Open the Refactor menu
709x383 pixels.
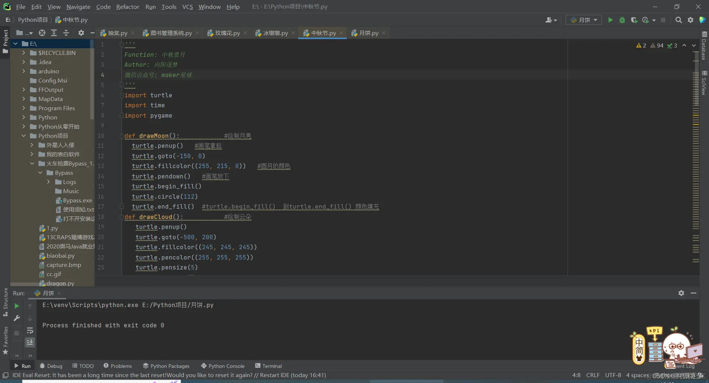click(127, 7)
